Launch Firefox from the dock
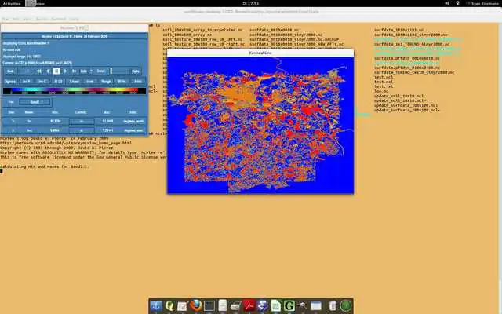This screenshot has height=314, width=502. (x=195, y=305)
